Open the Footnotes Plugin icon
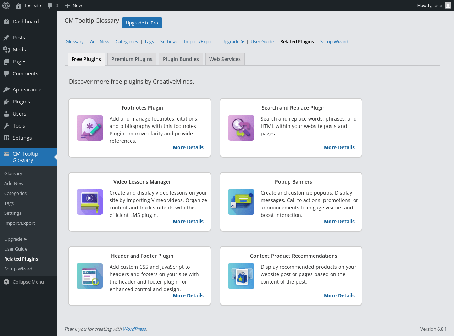 pyautogui.click(x=90, y=128)
